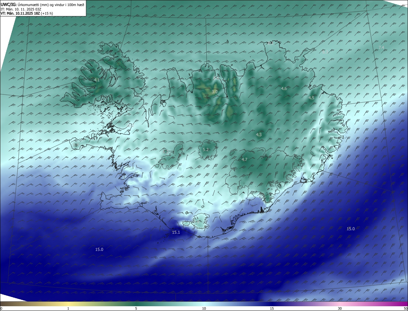408x311 pixels.
Task: Click the 4.3 value on the map
Action: (x=259, y=135)
